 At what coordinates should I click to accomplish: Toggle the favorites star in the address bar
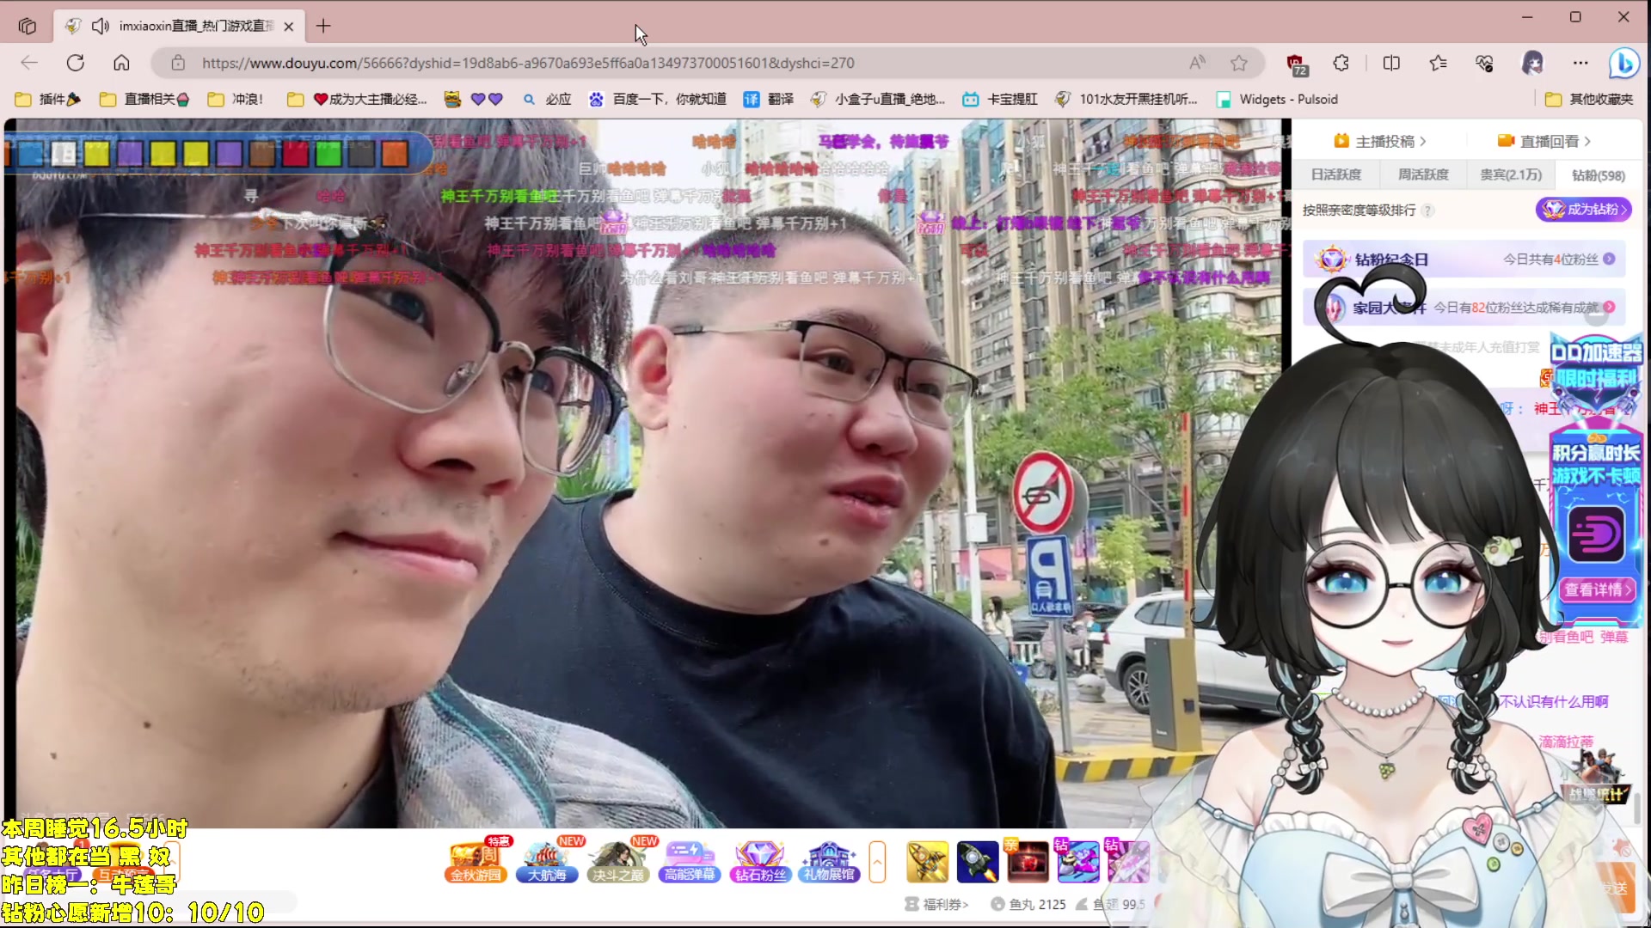coord(1238,63)
